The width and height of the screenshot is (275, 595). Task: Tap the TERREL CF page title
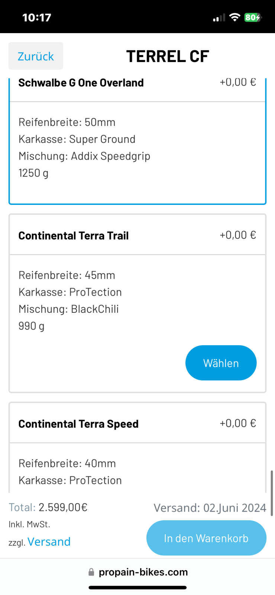[x=168, y=56]
